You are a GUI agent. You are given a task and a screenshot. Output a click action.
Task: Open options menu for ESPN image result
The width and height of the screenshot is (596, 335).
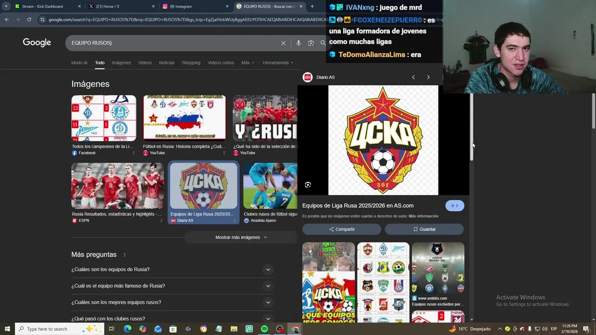tap(161, 221)
